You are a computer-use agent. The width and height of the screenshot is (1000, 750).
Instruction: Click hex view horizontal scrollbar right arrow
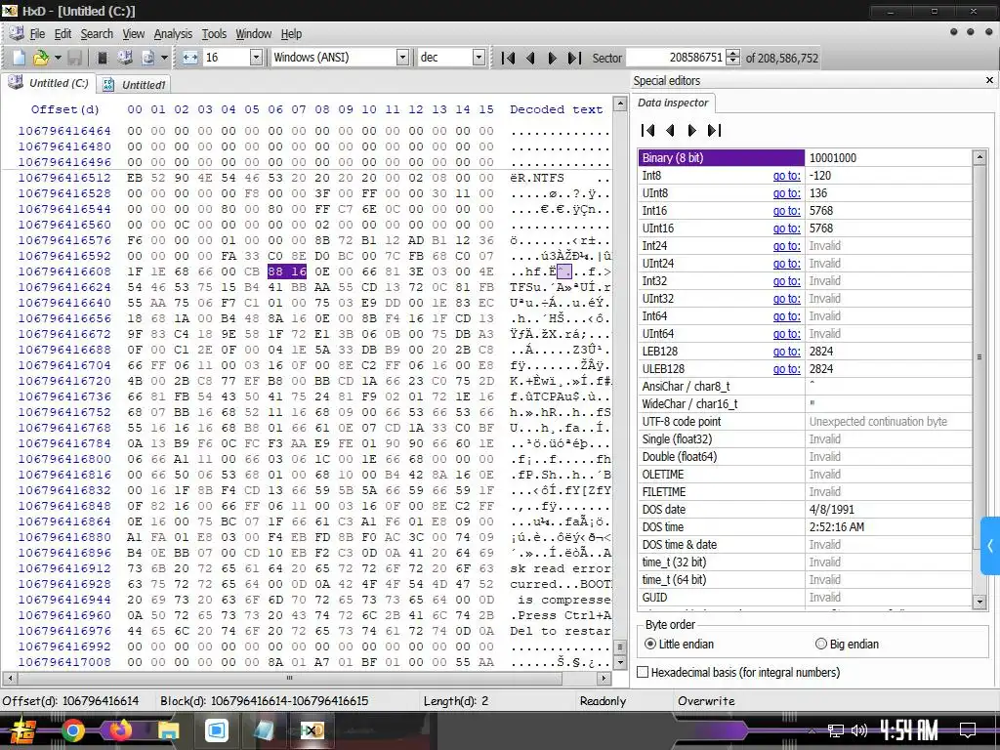[x=604, y=678]
